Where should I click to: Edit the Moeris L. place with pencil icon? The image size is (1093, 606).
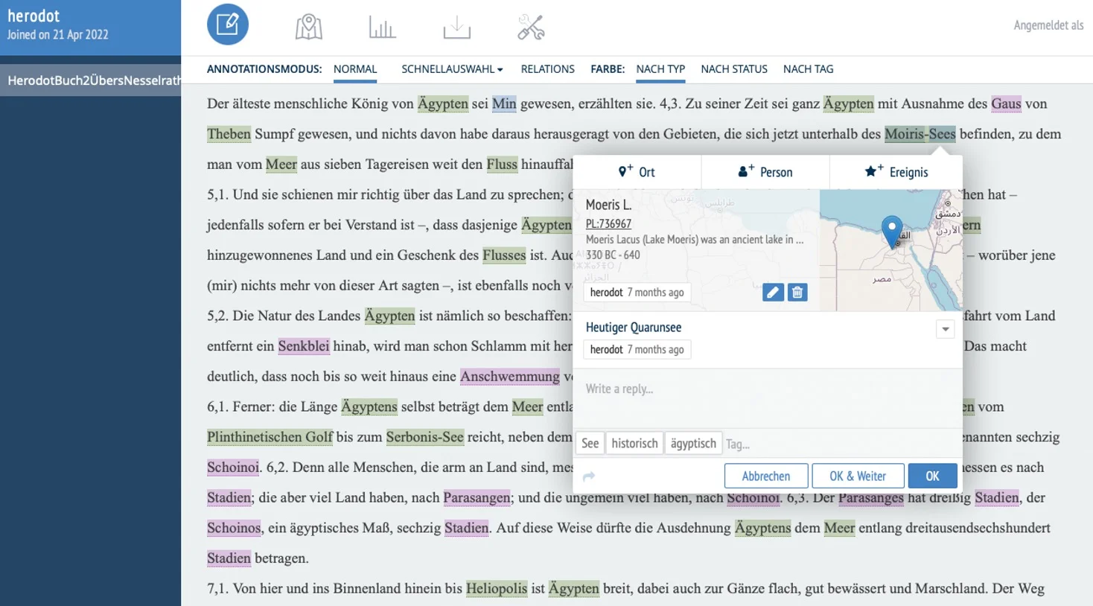pyautogui.click(x=773, y=293)
